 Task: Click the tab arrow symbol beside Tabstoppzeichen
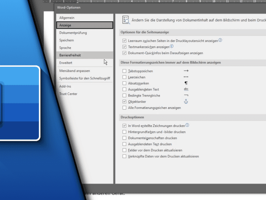[186, 71]
